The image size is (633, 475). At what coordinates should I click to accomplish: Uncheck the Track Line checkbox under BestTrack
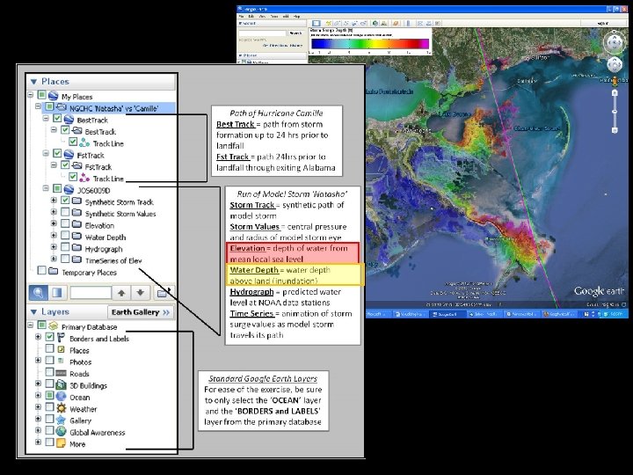[73, 142]
